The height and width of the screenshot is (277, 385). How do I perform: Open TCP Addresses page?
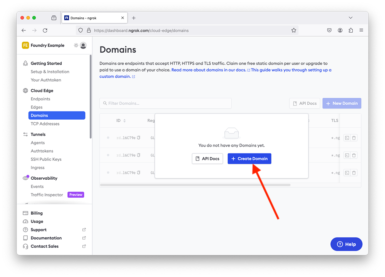click(x=45, y=123)
